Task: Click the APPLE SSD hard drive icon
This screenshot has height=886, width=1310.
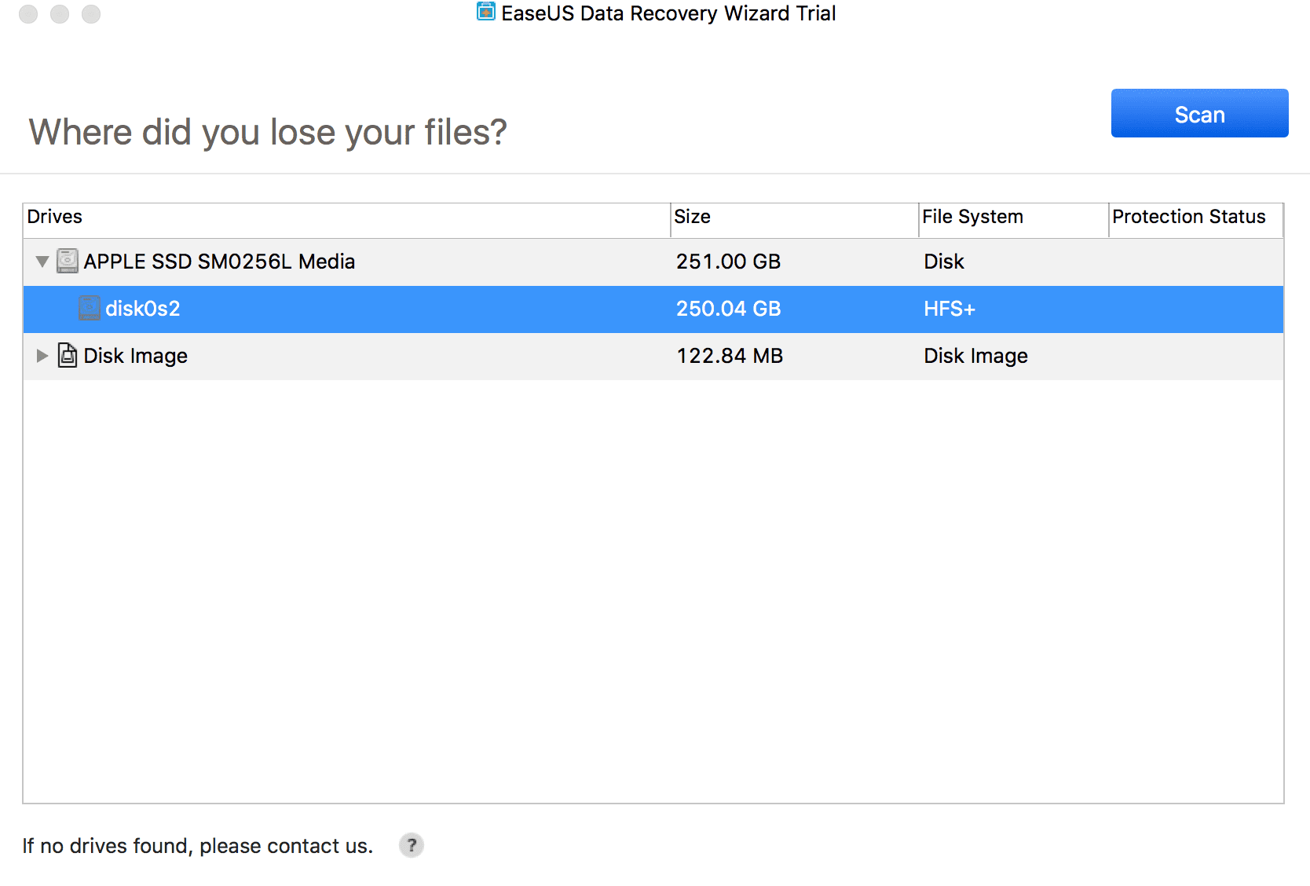Action: [x=68, y=261]
